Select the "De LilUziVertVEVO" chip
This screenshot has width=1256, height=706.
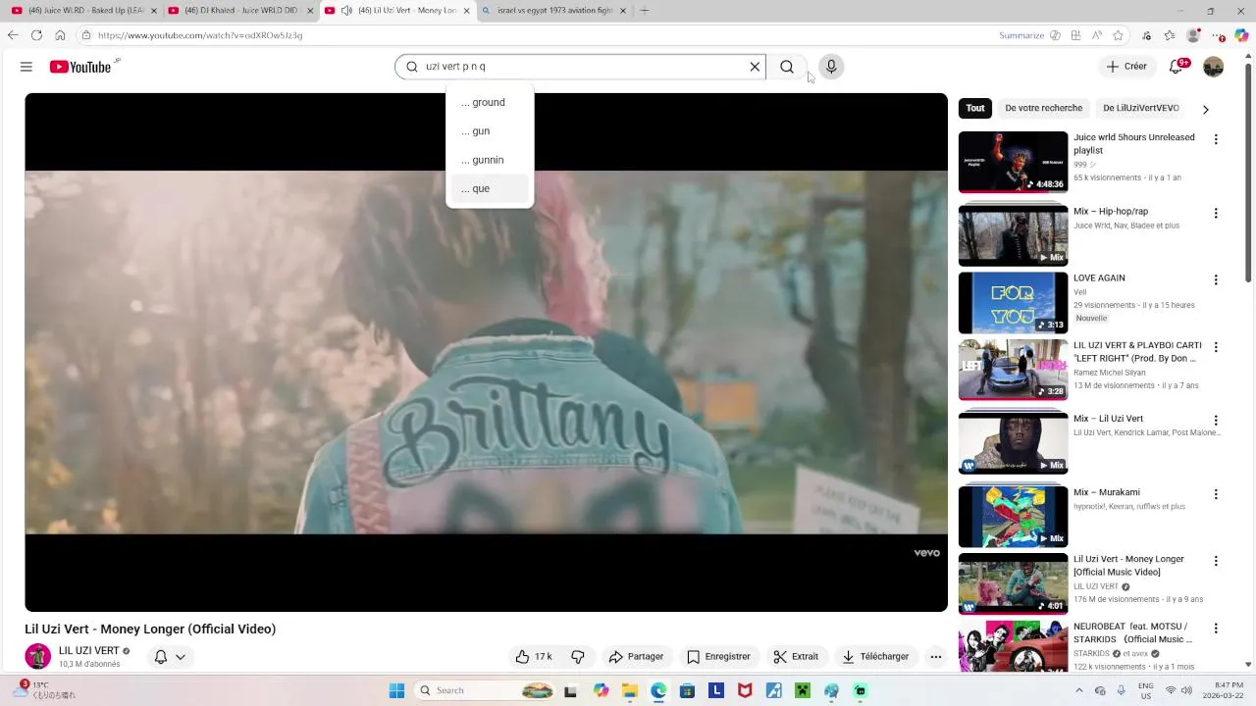coord(1141,109)
